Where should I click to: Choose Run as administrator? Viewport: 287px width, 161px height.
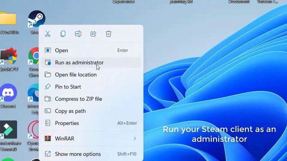tap(91, 63)
